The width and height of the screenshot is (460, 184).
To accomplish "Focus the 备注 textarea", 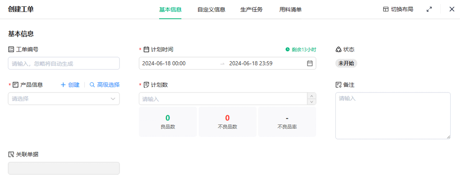I will pos(393,115).
